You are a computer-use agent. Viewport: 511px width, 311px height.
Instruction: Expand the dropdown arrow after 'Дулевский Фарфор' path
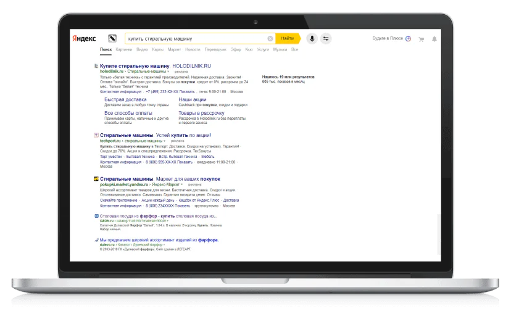(x=164, y=245)
